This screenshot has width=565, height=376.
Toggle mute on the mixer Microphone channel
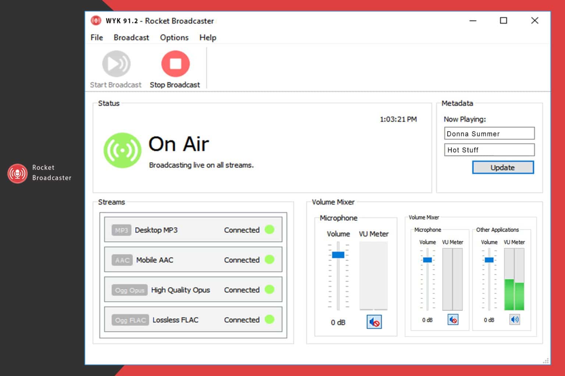point(453,320)
